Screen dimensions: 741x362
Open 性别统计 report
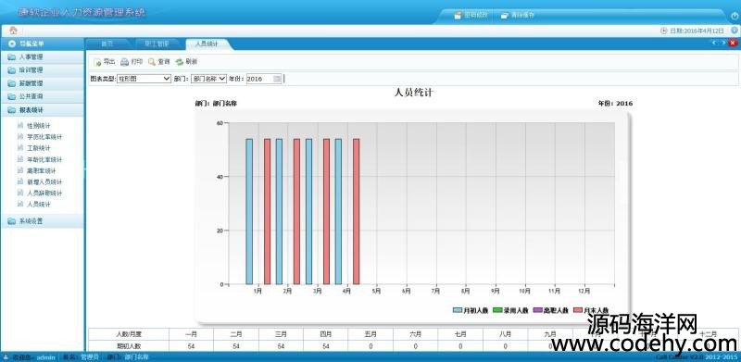pyautogui.click(x=38, y=126)
